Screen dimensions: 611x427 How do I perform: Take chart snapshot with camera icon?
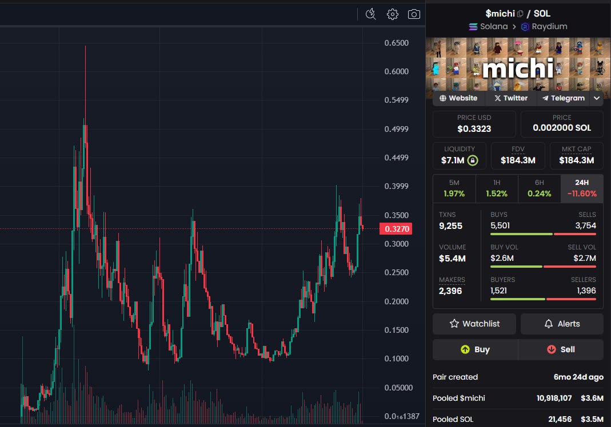(x=414, y=14)
